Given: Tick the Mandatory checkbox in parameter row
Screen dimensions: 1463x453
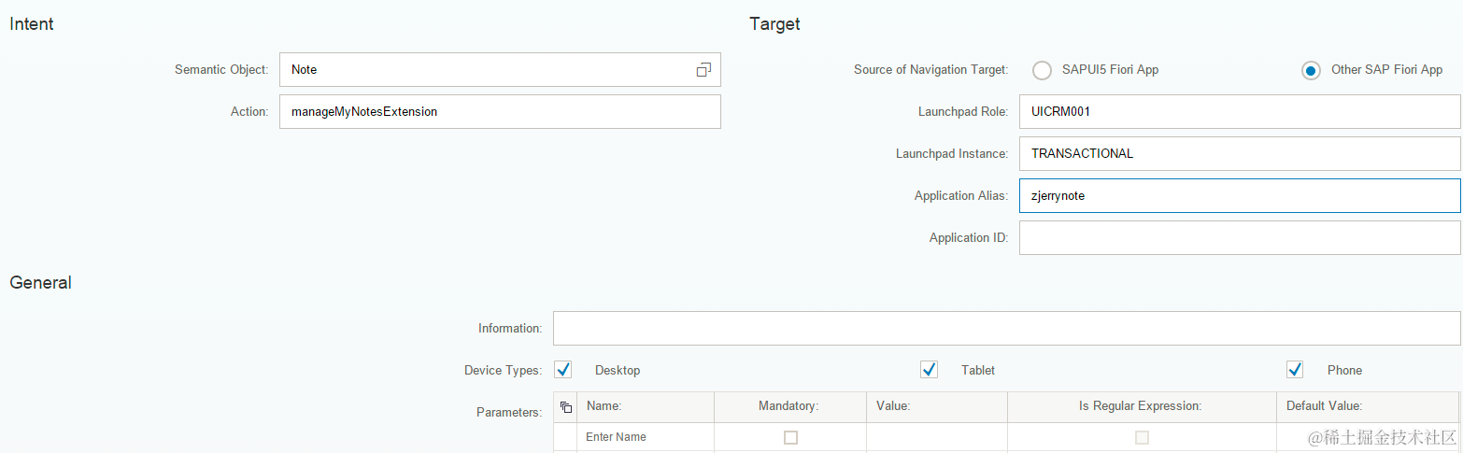Looking at the screenshot, I should (x=790, y=437).
